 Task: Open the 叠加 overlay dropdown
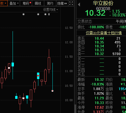point(14,3)
